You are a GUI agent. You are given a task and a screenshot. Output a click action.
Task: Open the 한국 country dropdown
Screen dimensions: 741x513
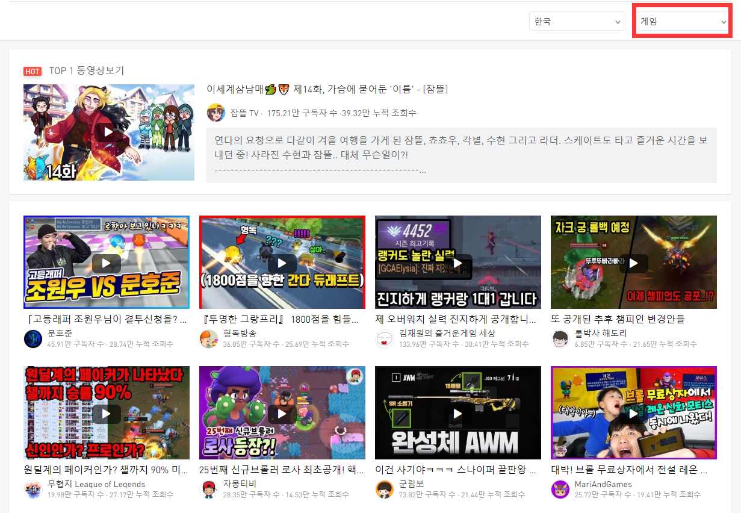click(x=577, y=22)
